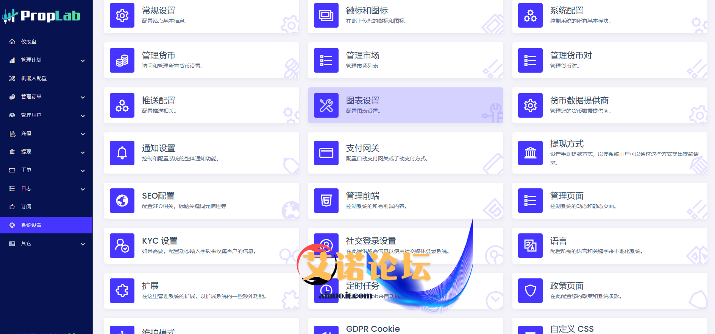Click the 机器人配置 sidebar icon
715x334 pixels.
tap(12, 78)
